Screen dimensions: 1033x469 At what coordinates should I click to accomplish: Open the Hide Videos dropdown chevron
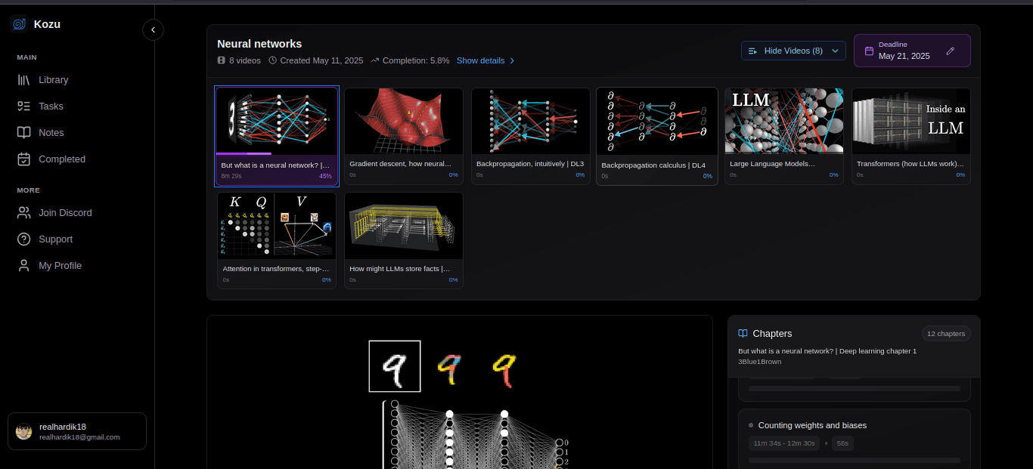[x=836, y=50]
